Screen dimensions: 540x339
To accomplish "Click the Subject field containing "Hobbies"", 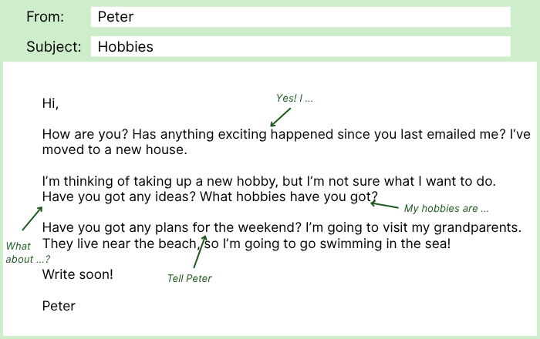I will click(x=300, y=46).
